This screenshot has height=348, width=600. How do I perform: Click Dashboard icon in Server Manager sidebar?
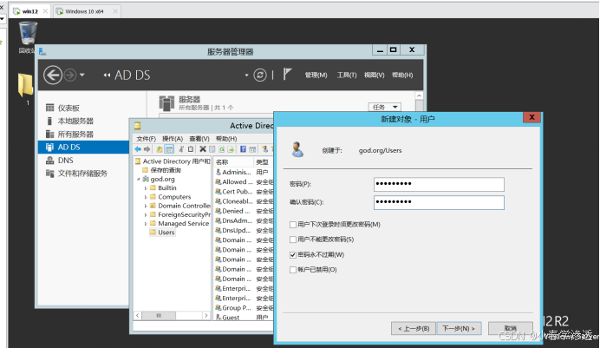point(49,108)
